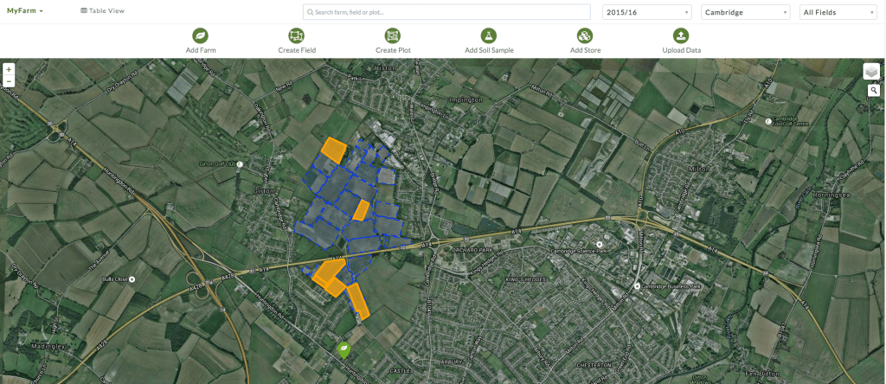Select the orange field at the northwest corner

pos(333,150)
